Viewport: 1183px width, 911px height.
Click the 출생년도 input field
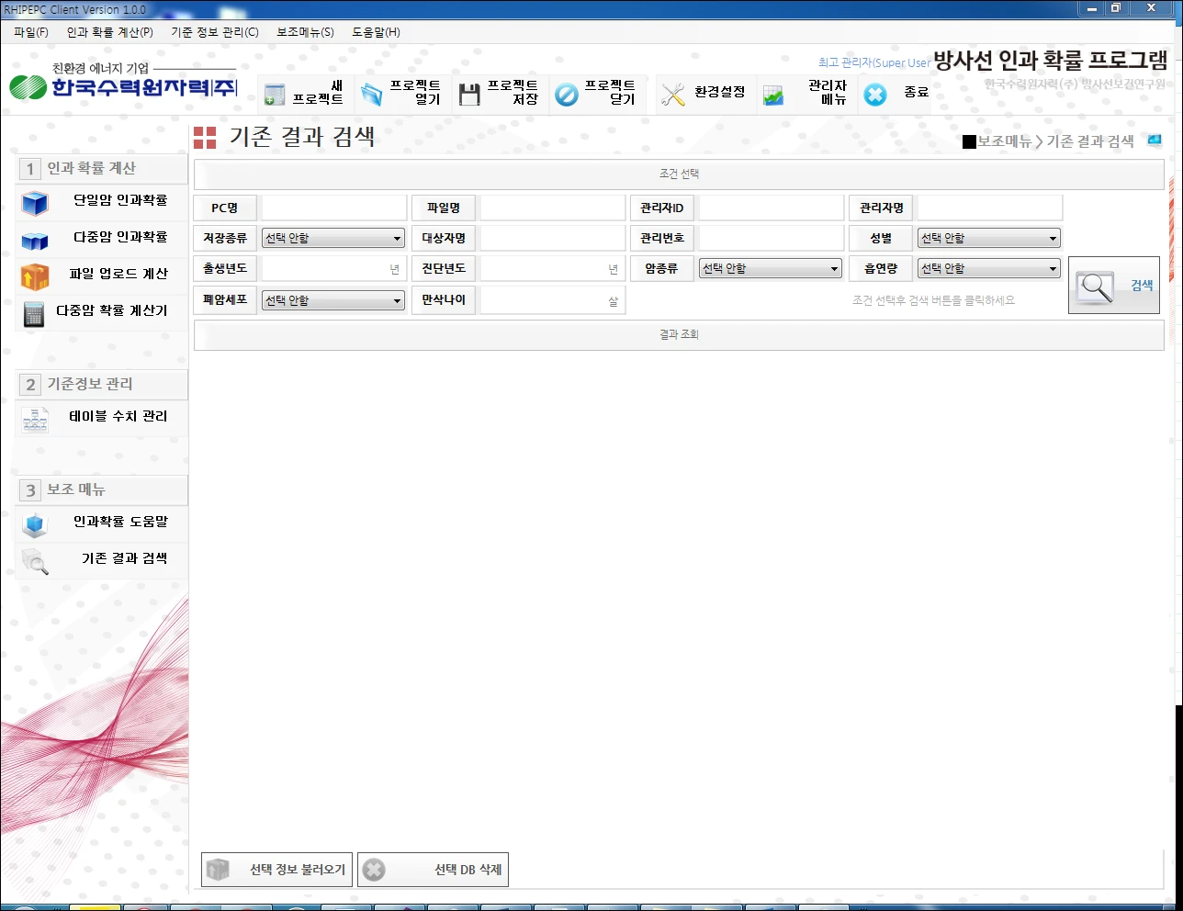(333, 268)
